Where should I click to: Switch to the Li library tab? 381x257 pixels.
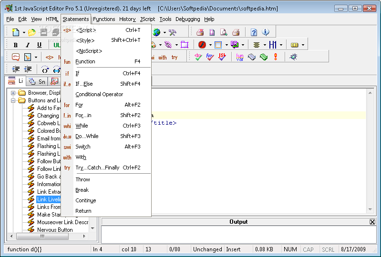(15, 81)
